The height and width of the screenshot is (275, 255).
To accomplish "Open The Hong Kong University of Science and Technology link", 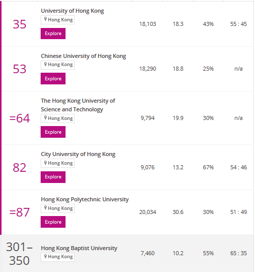I will [x=78, y=105].
